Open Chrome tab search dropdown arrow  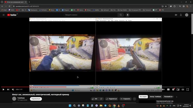coord(2,2)
